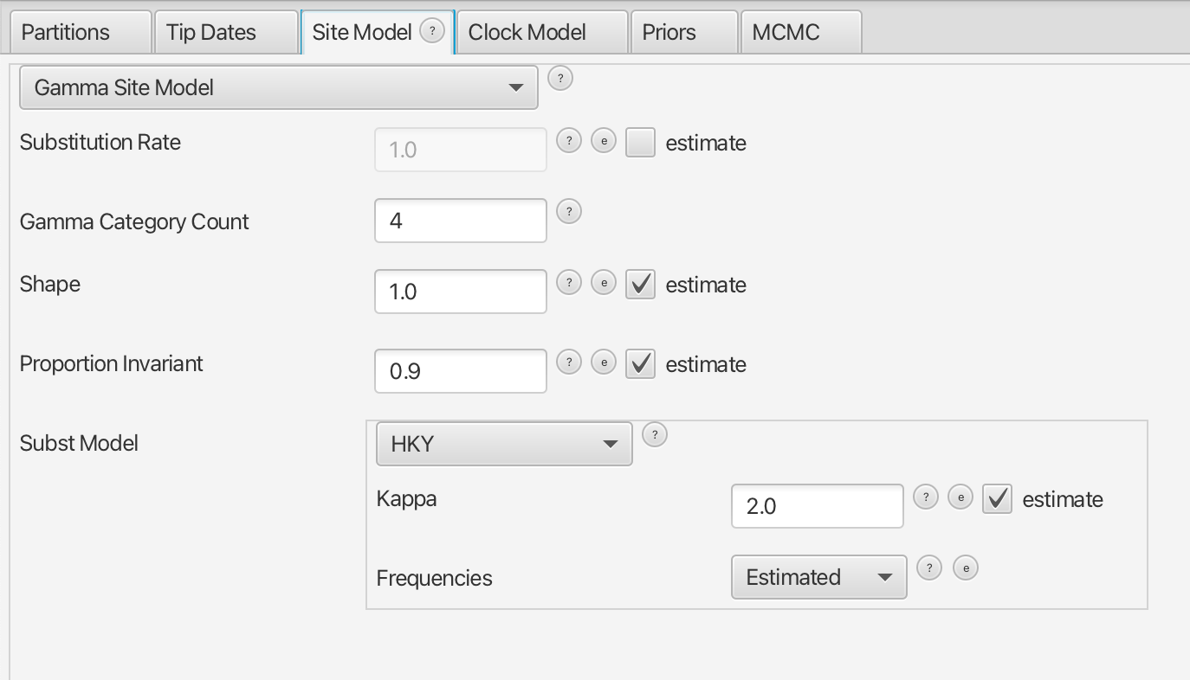
Task: Click the Shape value field
Action: tap(461, 292)
